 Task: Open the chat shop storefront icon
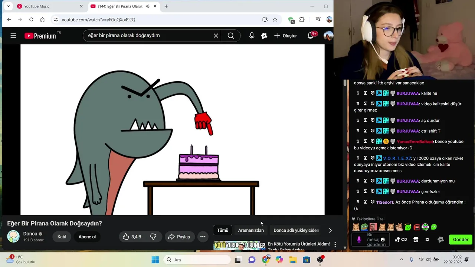[x=416, y=240]
